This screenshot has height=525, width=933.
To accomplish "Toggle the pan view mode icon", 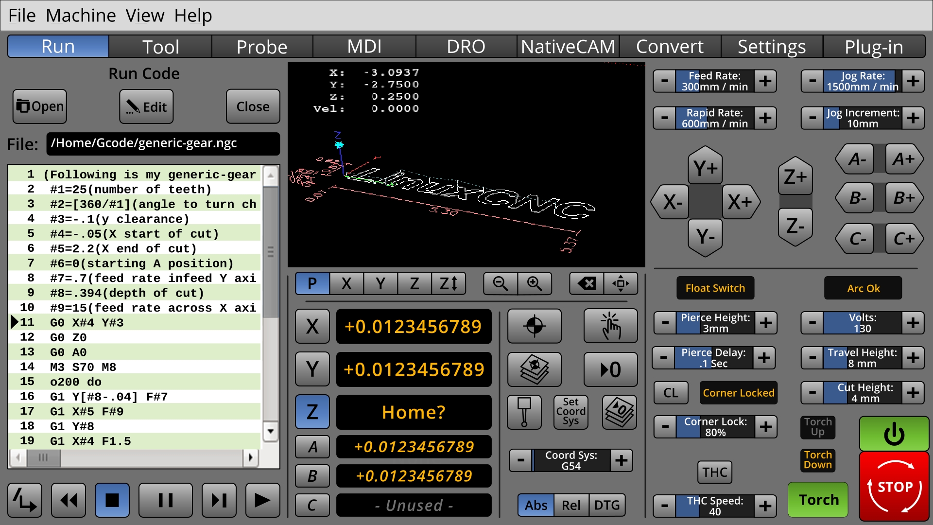I will click(621, 283).
